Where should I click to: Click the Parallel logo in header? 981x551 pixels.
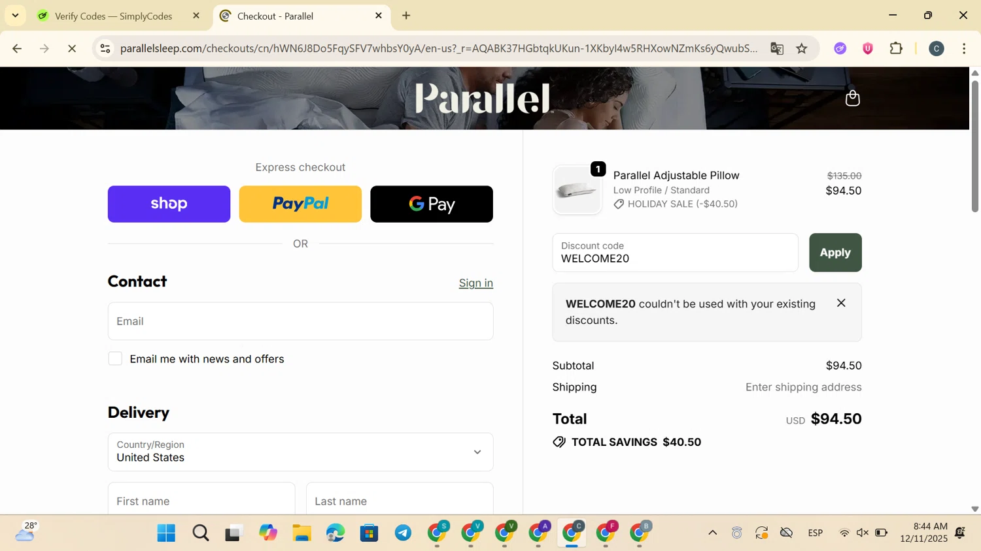[x=483, y=99]
